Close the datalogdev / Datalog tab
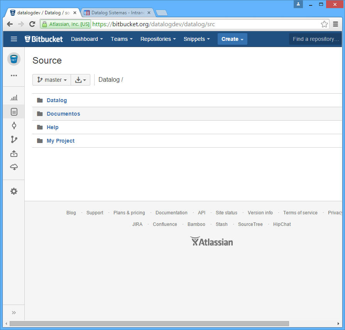Image resolution: width=345 pixels, height=330 pixels. click(x=75, y=13)
